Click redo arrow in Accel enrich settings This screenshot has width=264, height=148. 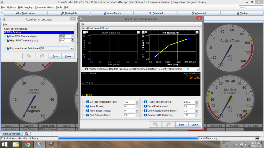click(x=42, y=56)
